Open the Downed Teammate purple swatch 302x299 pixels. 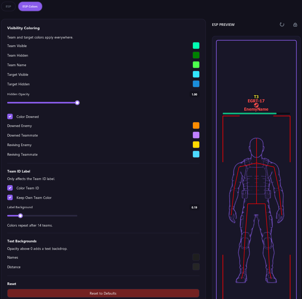click(x=196, y=135)
